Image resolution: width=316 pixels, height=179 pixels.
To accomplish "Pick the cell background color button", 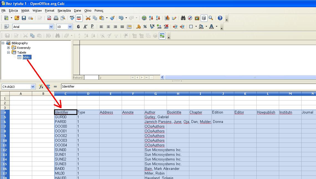I will tap(201, 27).
